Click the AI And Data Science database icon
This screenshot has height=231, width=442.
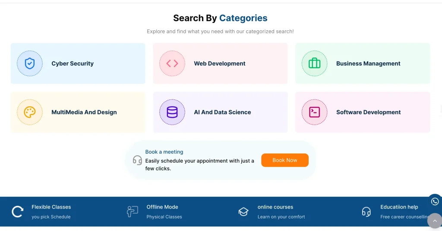pos(172,112)
